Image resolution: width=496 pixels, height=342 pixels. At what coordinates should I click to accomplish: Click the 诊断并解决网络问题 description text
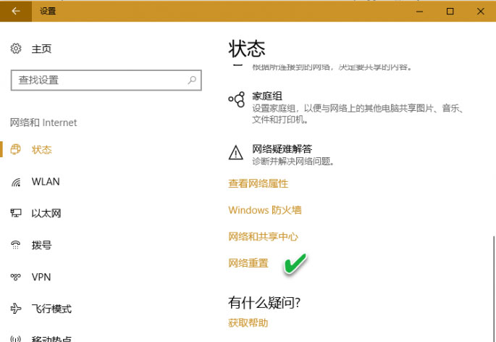click(x=293, y=161)
